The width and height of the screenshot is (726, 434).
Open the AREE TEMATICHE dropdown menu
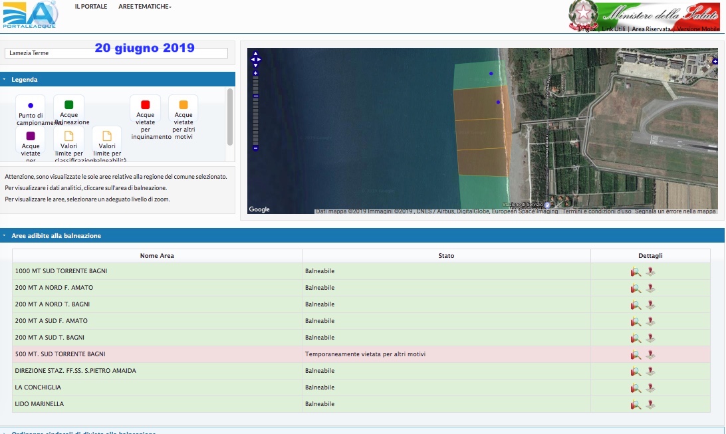point(145,7)
